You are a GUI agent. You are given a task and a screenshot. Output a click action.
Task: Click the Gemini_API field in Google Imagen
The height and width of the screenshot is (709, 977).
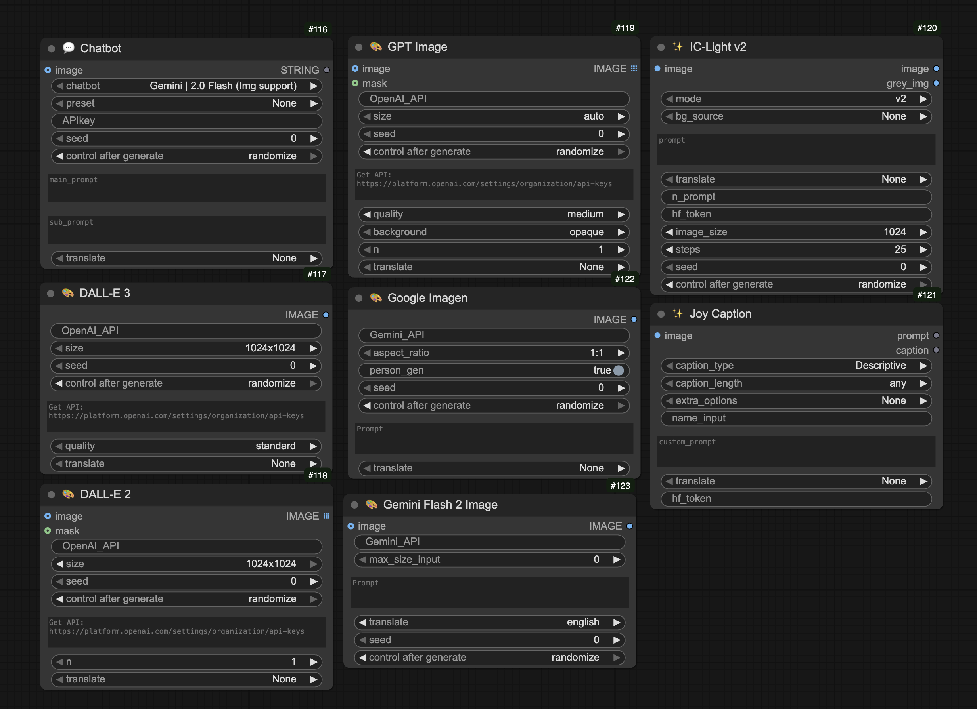[494, 335]
